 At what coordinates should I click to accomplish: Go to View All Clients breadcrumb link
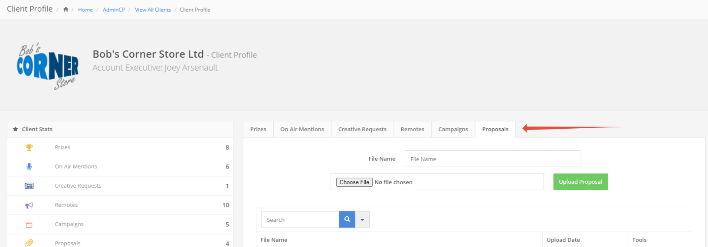153,10
